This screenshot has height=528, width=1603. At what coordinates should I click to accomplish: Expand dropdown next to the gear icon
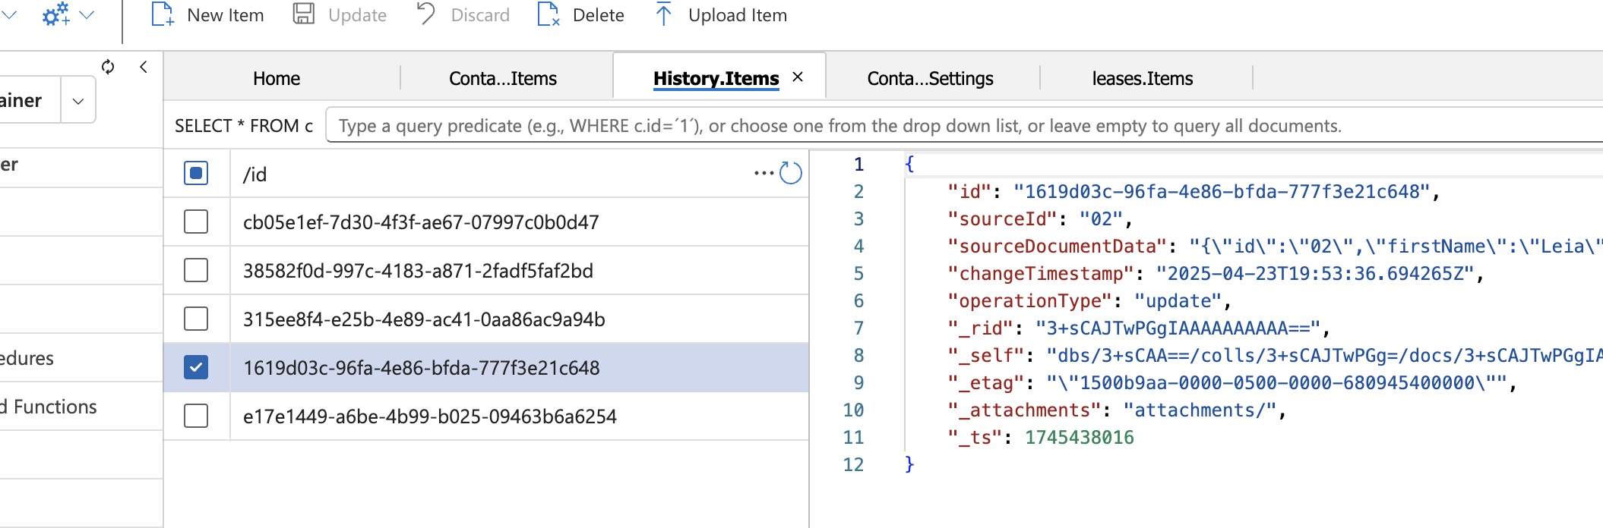[87, 14]
